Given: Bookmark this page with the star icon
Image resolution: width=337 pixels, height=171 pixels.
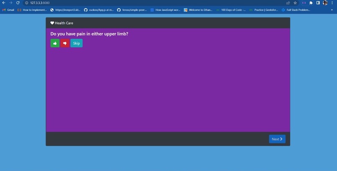Looking at the screenshot, I should coord(295,3).
